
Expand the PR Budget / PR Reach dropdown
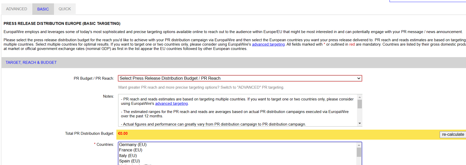[240, 78]
